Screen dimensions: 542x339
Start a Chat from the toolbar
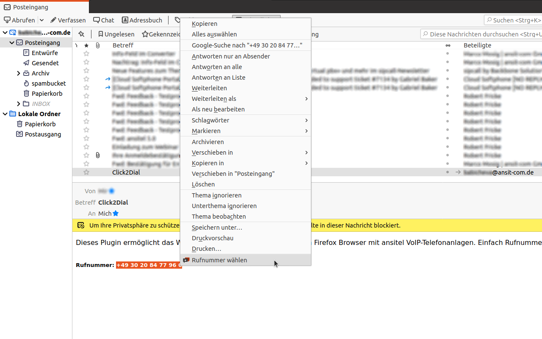click(x=104, y=20)
